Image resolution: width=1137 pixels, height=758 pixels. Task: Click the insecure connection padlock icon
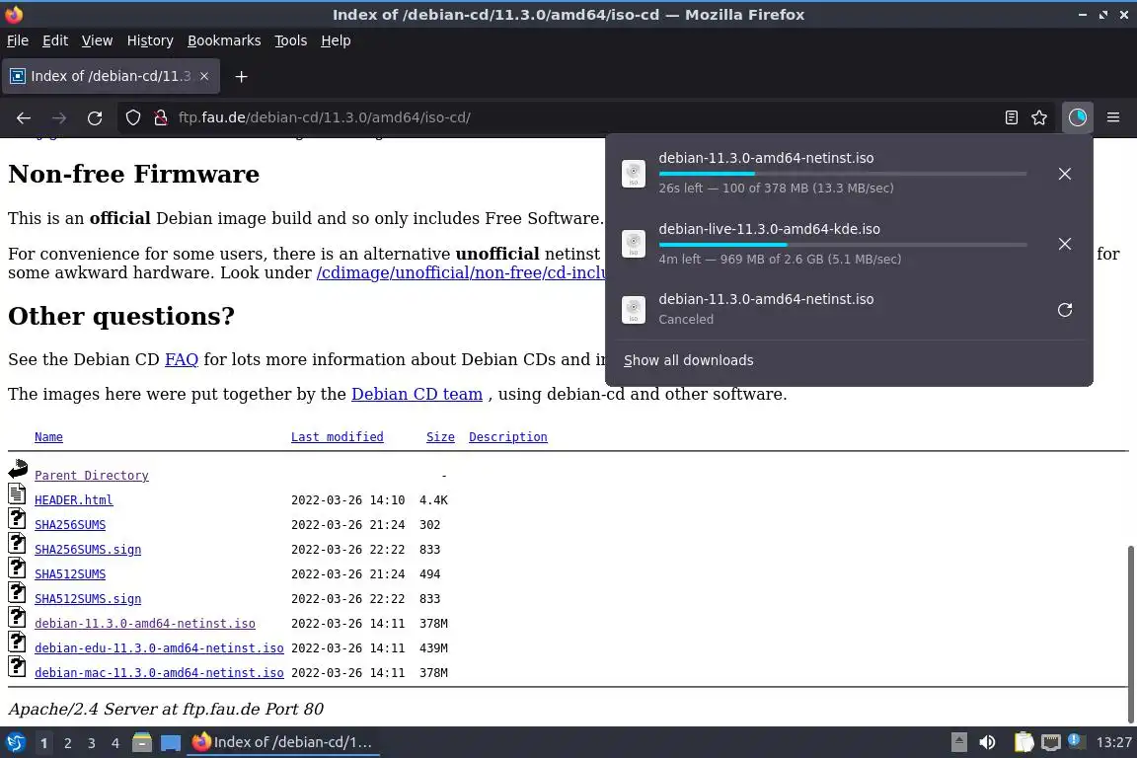[161, 117]
